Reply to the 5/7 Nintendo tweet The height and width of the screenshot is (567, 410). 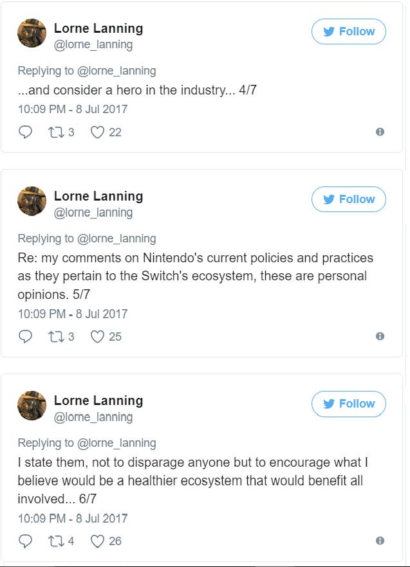point(25,336)
